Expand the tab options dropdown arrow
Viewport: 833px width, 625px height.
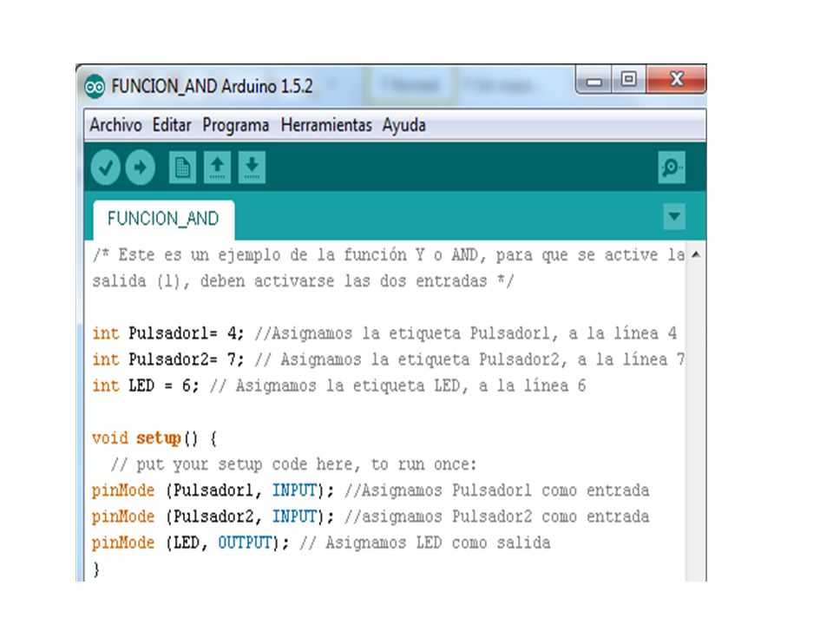(x=674, y=216)
